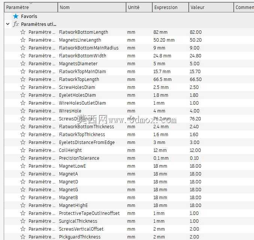Click star icon for FlatworkTopThickness

[x=23, y=134]
